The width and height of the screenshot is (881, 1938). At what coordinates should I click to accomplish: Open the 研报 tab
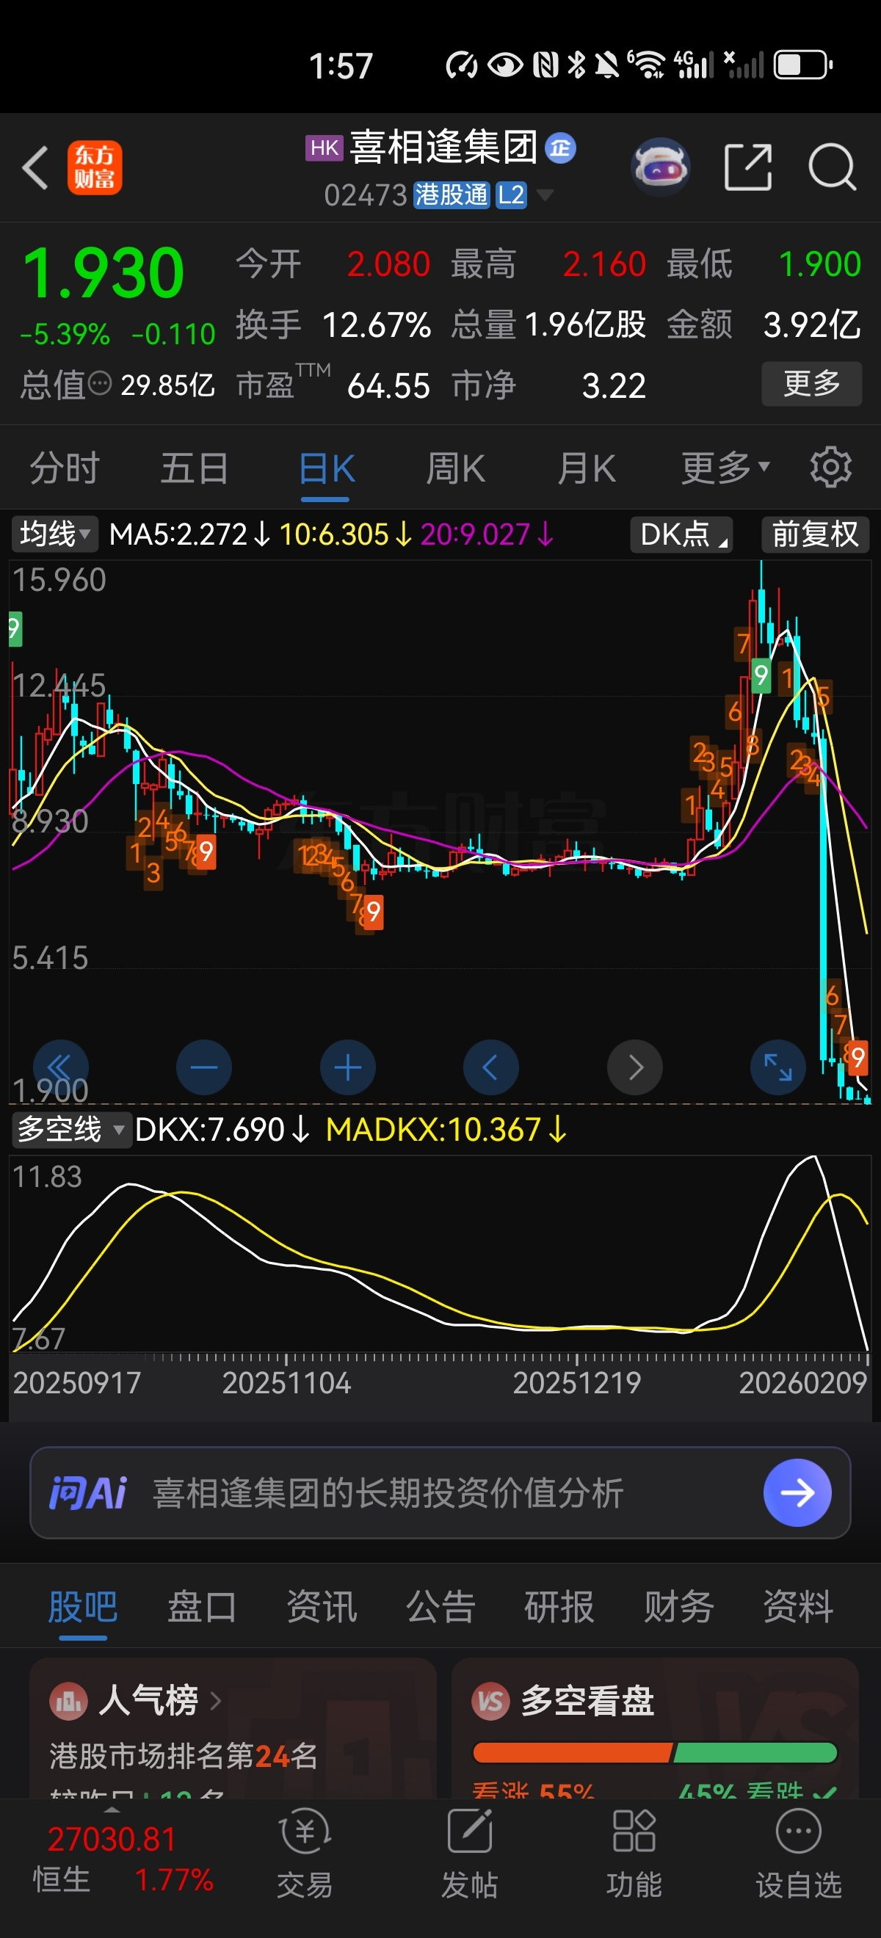(559, 1607)
